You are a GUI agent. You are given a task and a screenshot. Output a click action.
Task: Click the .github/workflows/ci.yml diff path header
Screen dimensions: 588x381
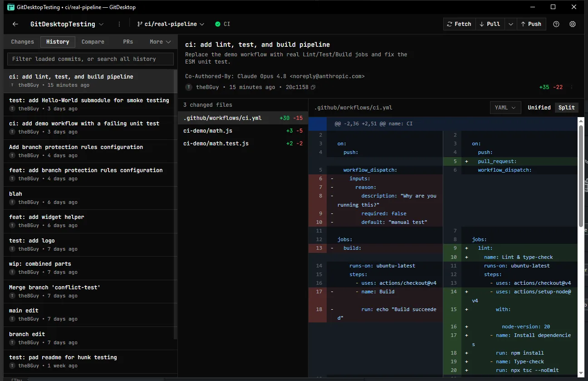[353, 108]
